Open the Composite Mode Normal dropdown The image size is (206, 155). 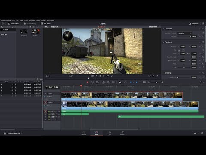pyautogui.click(x=185, y=34)
